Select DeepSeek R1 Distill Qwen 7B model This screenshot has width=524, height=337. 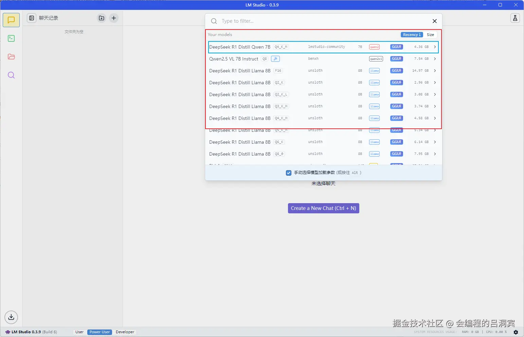(x=323, y=47)
